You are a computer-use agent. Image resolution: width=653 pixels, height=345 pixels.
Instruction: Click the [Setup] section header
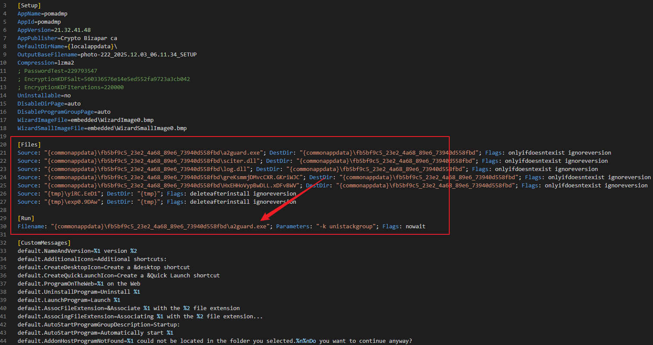pyautogui.click(x=29, y=6)
